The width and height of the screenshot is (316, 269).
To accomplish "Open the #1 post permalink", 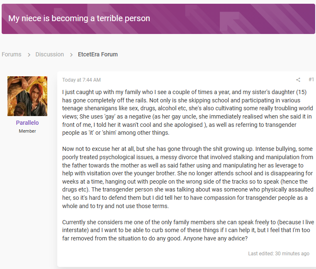I will click(x=311, y=80).
